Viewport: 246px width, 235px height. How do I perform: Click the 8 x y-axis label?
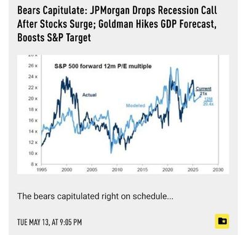click(x=34, y=164)
